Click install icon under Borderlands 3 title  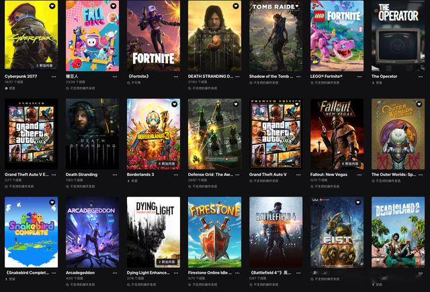point(128,181)
